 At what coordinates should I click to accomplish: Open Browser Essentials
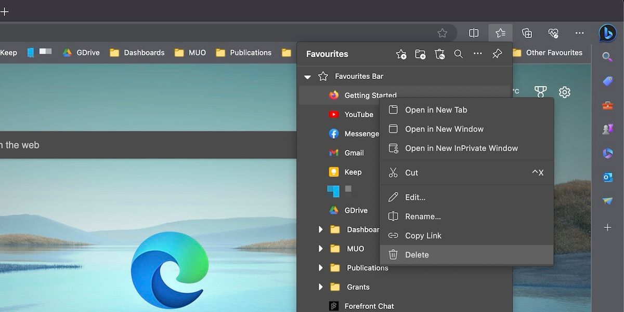click(553, 32)
